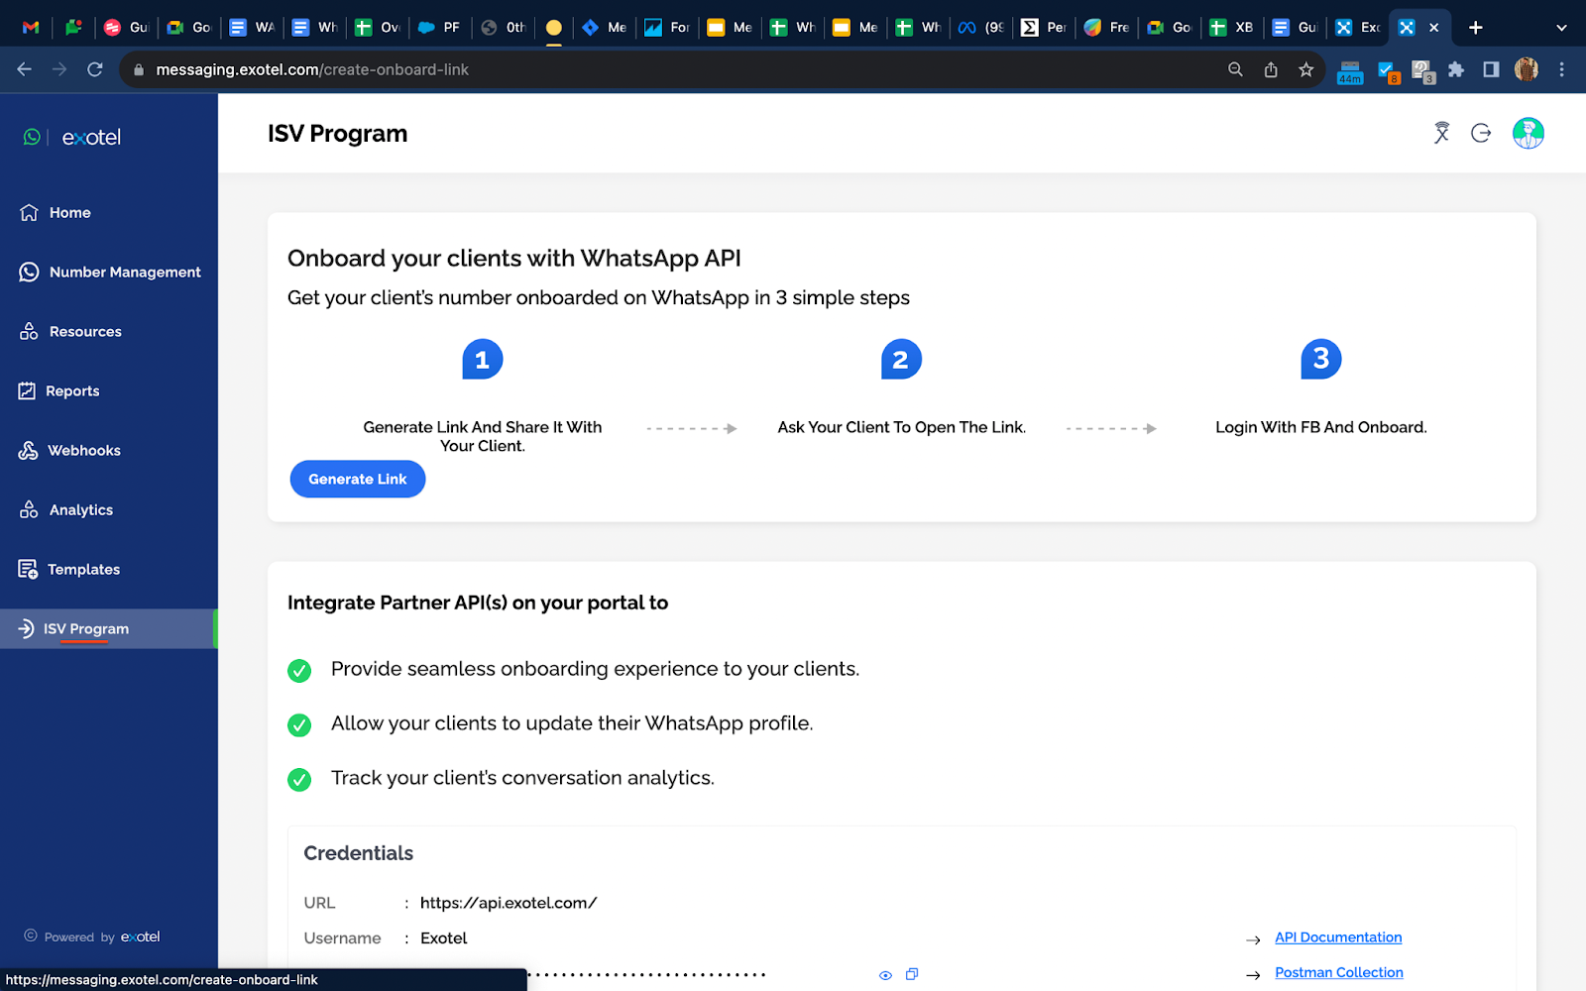The image size is (1586, 991).
Task: Open the user profile avatar in the header
Action: click(1528, 133)
